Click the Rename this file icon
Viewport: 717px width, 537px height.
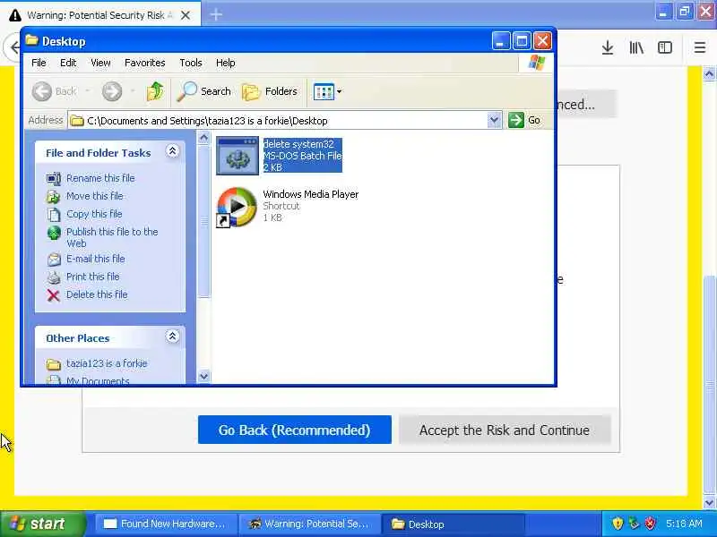coord(54,178)
